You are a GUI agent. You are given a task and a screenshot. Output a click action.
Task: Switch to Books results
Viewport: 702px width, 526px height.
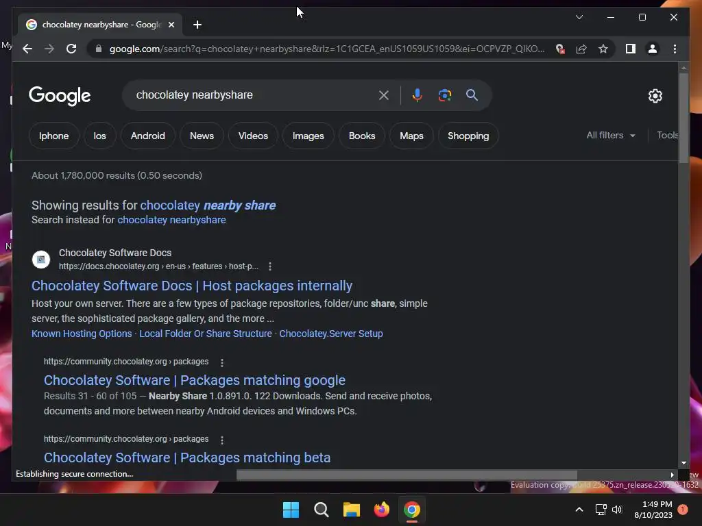point(362,136)
